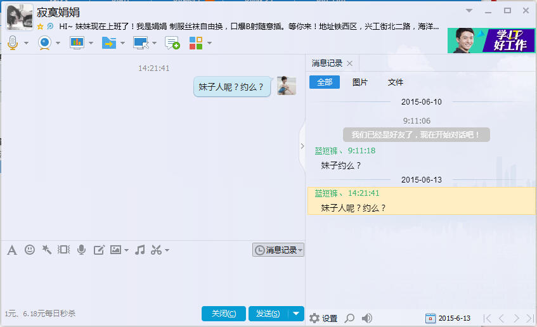Viewport: 537px width, 327px height.
Task: Go to last history page
Action: tap(530, 318)
